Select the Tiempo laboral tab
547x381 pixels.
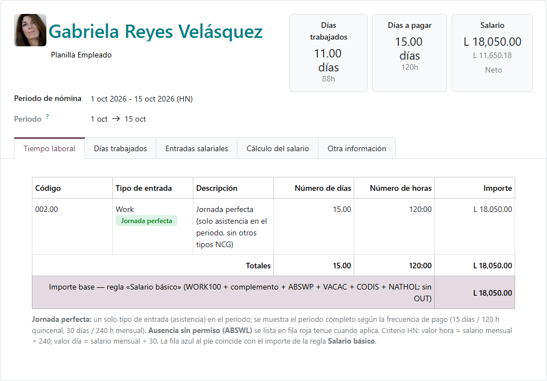coord(49,148)
